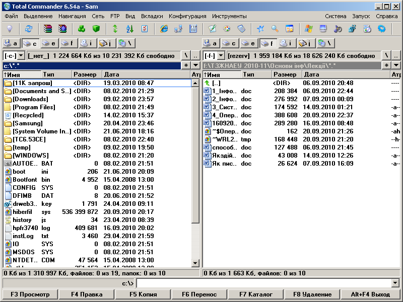
Task: Click the F6 Перенос button
Action: 199,294
